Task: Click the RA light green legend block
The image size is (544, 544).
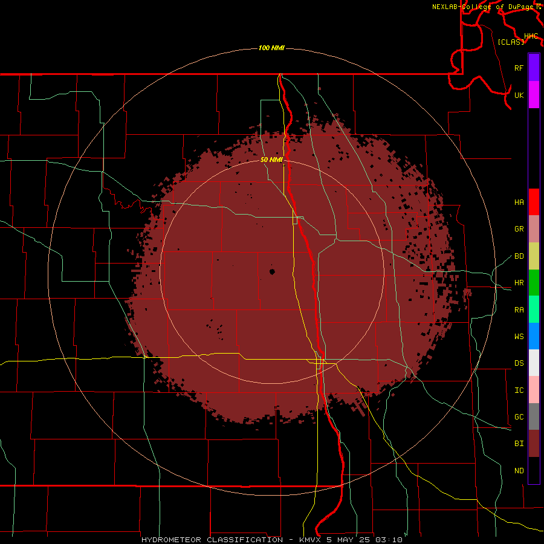Action: (x=534, y=309)
